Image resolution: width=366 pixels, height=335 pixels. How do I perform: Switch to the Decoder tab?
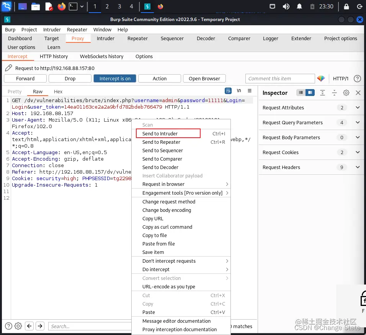pyautogui.click(x=206, y=39)
